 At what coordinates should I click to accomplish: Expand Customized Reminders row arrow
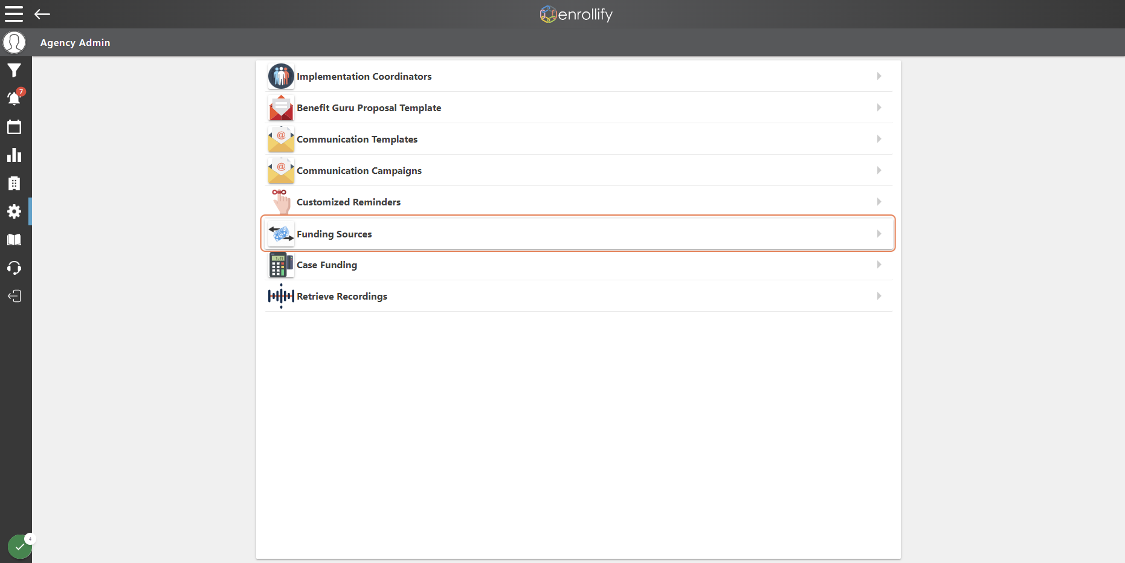pyautogui.click(x=879, y=202)
